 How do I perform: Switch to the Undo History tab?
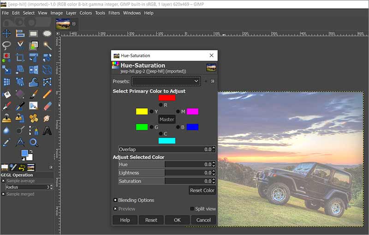[x=22, y=168]
